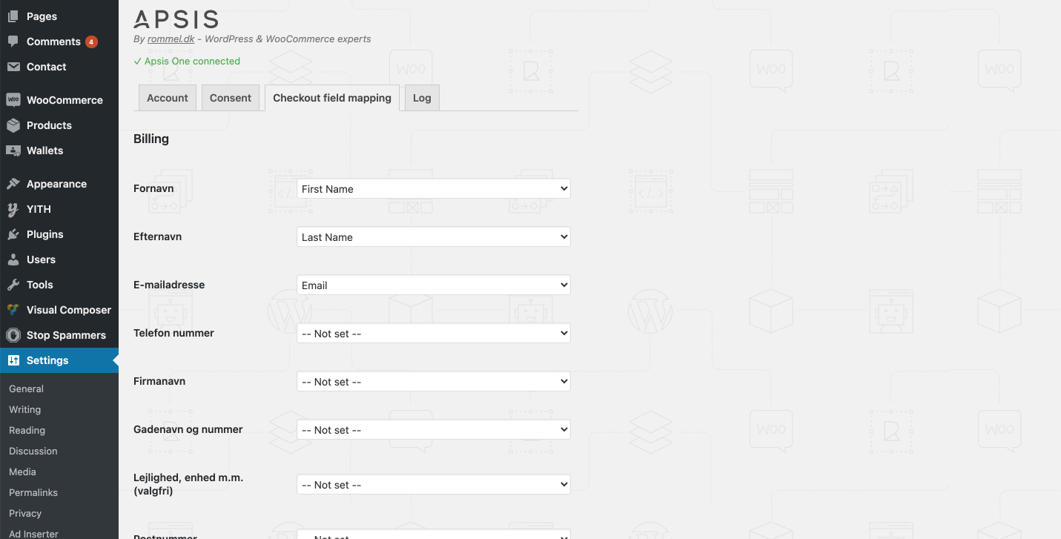This screenshot has height=539, width=1061.
Task: Click the Plugins plug icon
Action: (x=13, y=234)
